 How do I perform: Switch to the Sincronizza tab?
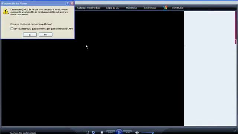pyautogui.click(x=150, y=8)
